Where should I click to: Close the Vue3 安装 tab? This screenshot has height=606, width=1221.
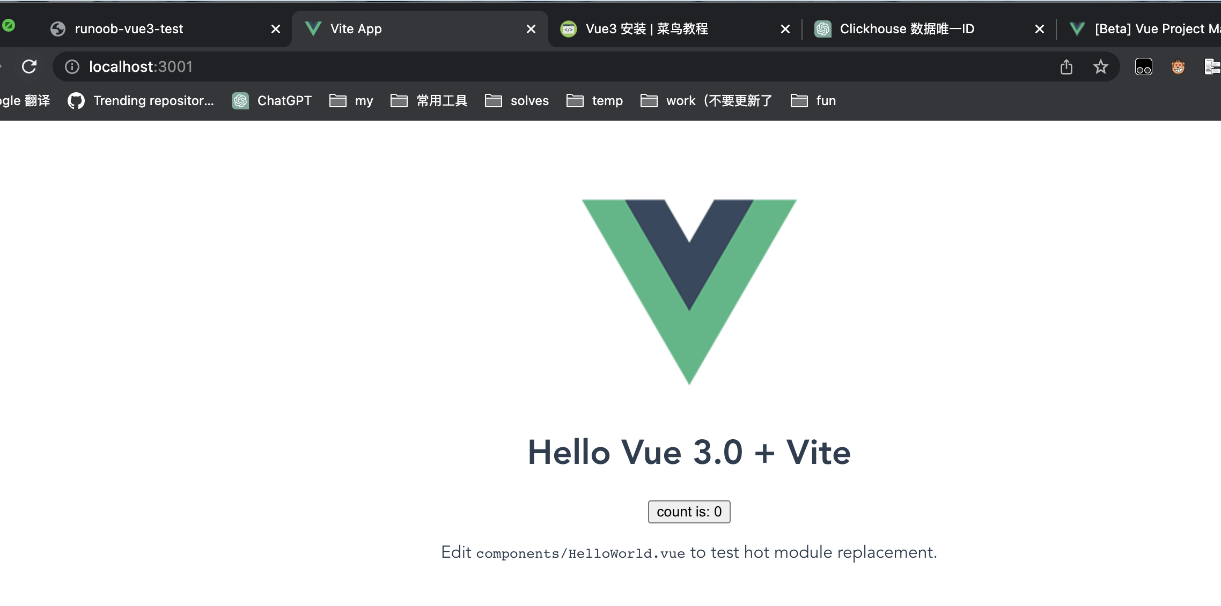[x=785, y=29]
